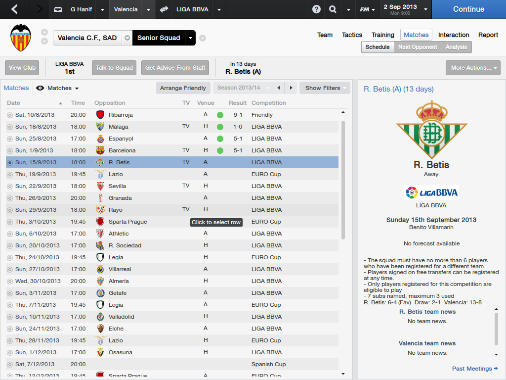Open search with the magnifier icon
Screen dimensions: 506x380
click(333, 9)
